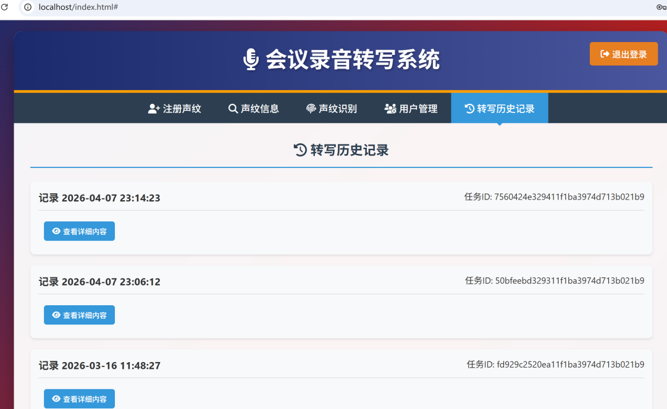The image size is (667, 409).
Task: Click record title 2026-04-07 23:14:23
Action: point(99,198)
